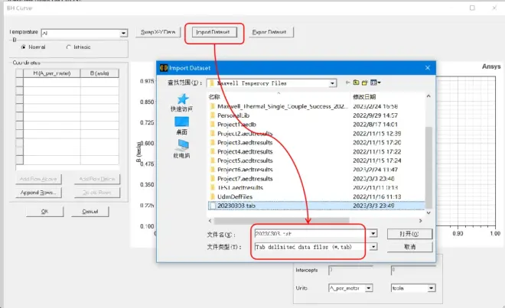Select TEST.aedtresults folder
Screen dimensions: 505x308
point(240,188)
